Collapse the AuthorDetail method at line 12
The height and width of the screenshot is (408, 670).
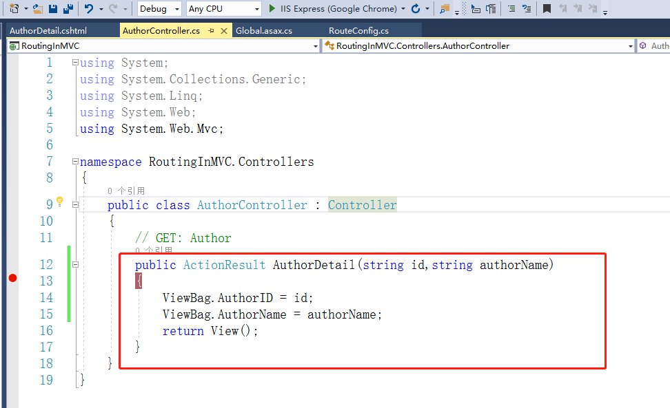click(x=75, y=264)
